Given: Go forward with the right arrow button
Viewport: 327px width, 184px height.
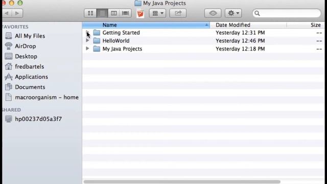Looking at the screenshot, I should click(17, 13).
